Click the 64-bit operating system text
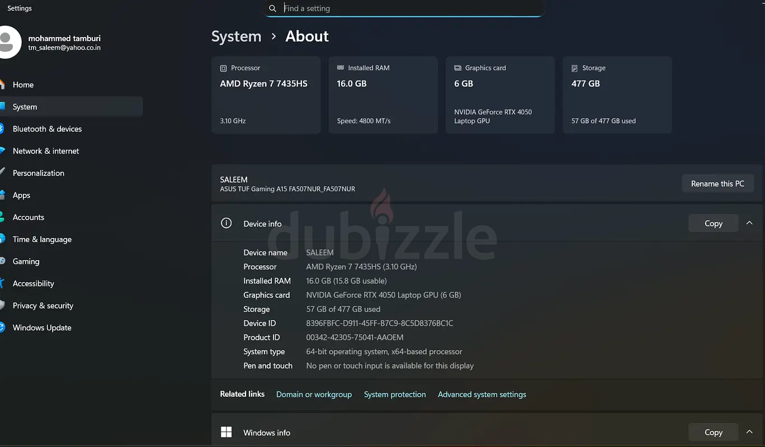The height and width of the screenshot is (447, 765). 384,351
